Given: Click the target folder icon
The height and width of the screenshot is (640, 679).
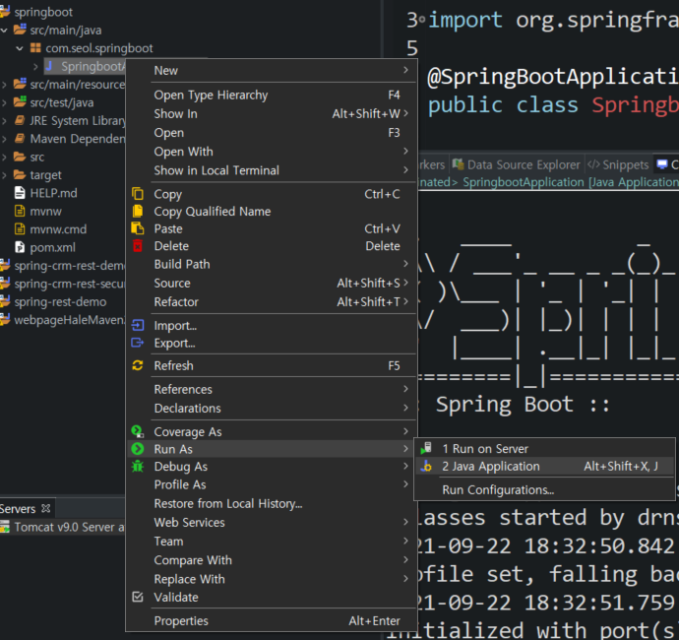Looking at the screenshot, I should pyautogui.click(x=20, y=174).
